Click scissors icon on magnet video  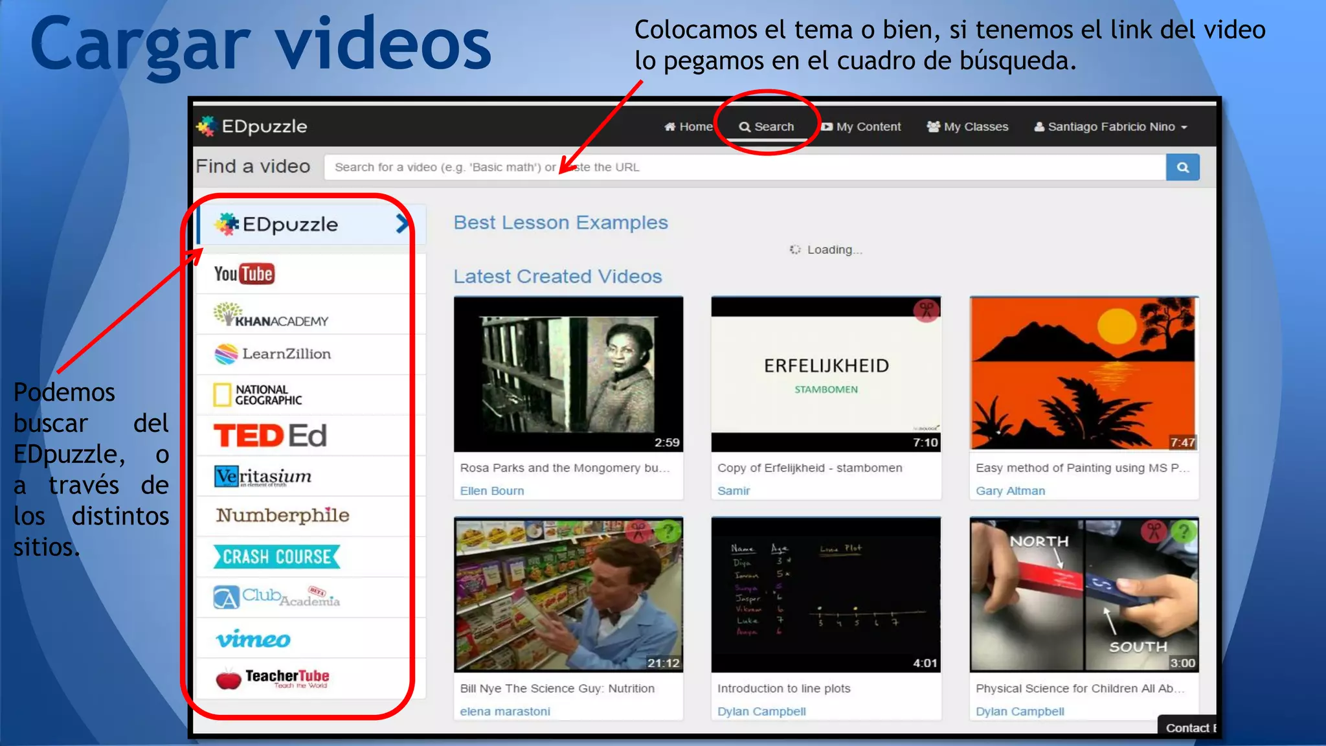click(1154, 532)
